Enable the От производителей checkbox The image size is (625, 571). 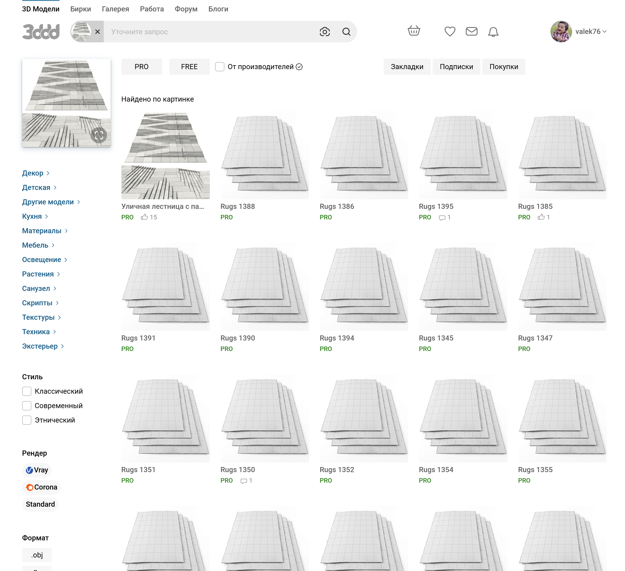coord(219,67)
